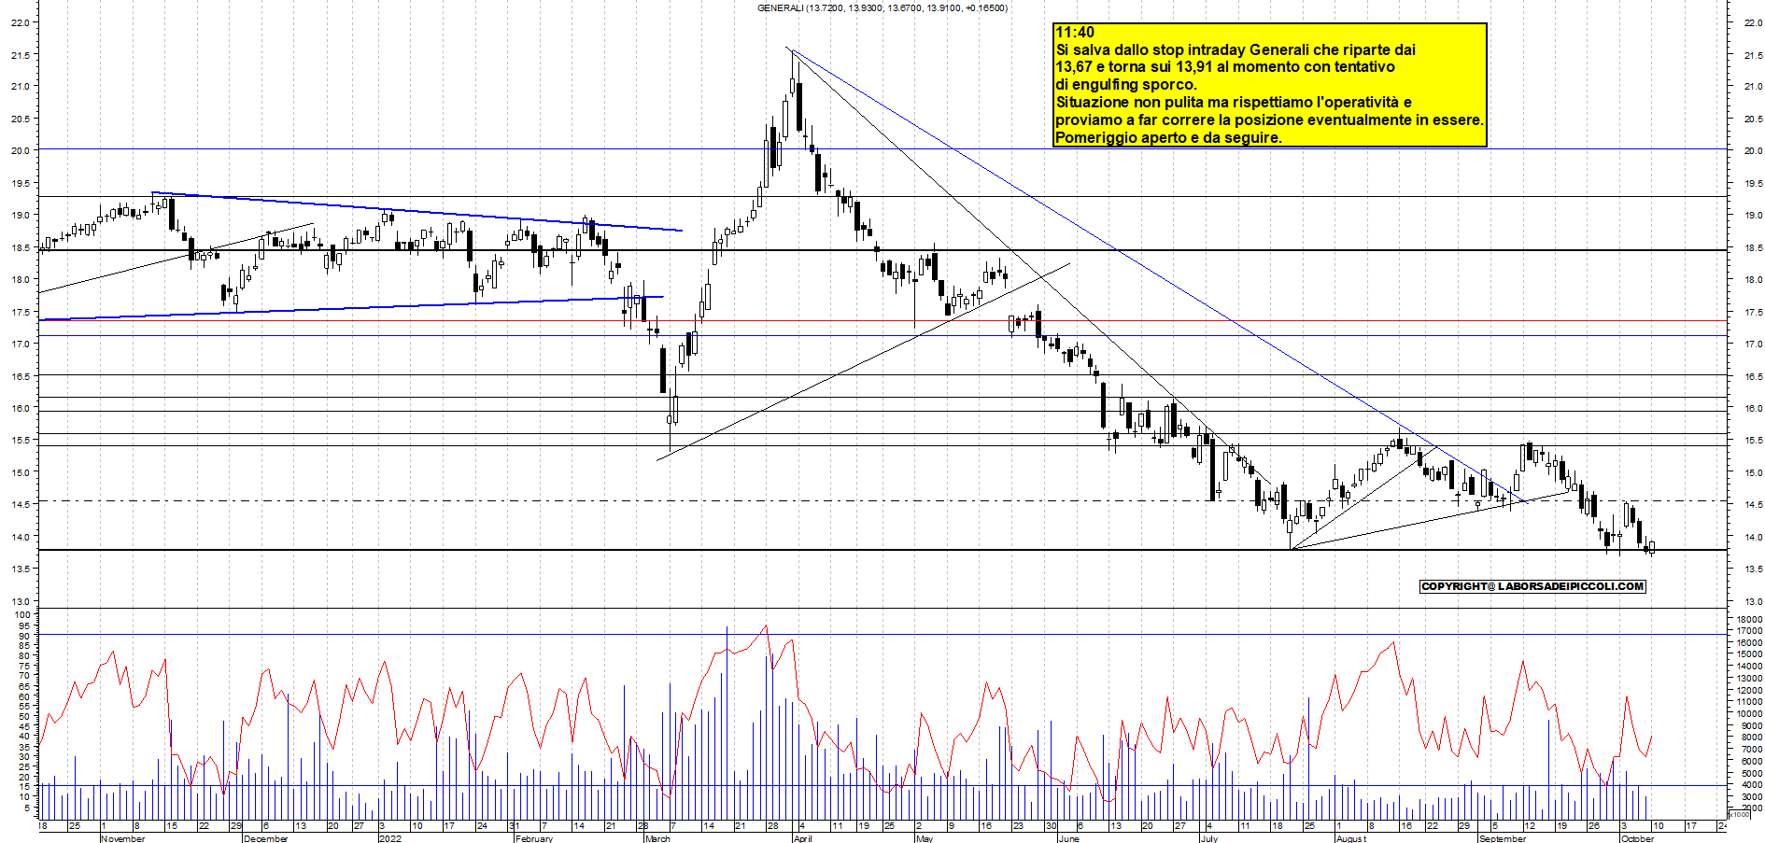
Task: Click the 'December' month label on time axis
Action: [x=266, y=838]
